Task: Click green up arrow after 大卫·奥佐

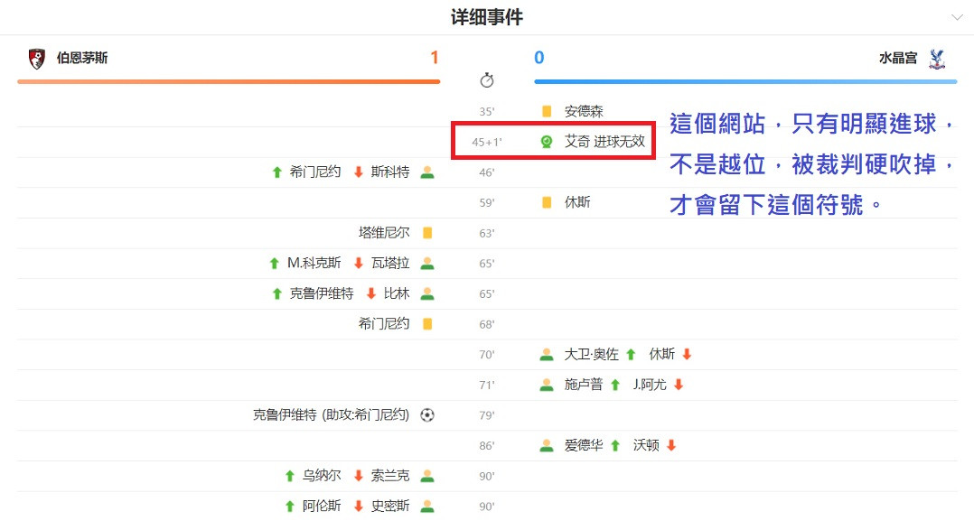Action: 631,354
